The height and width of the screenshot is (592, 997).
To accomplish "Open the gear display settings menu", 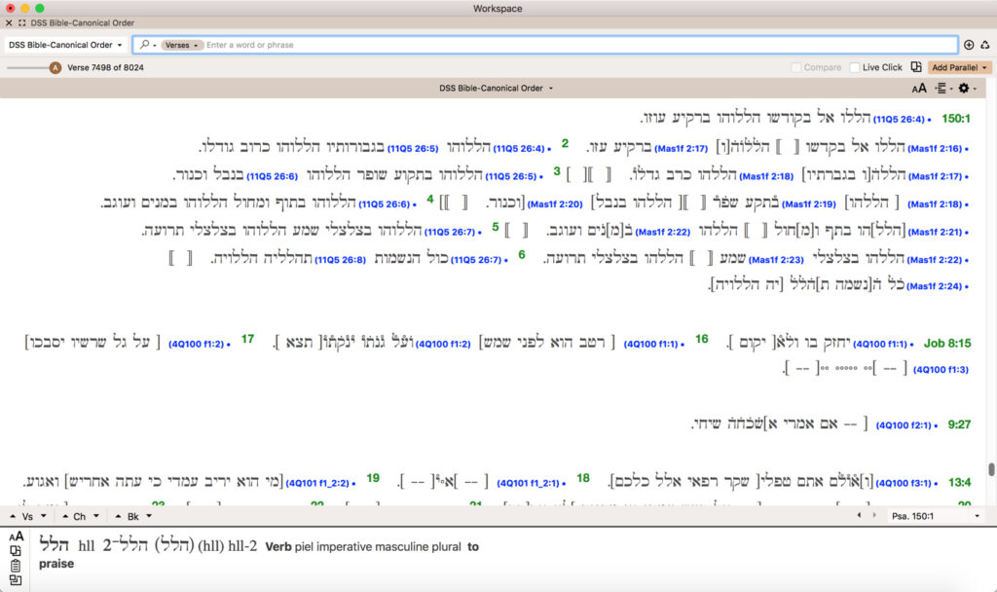I will click(x=967, y=89).
